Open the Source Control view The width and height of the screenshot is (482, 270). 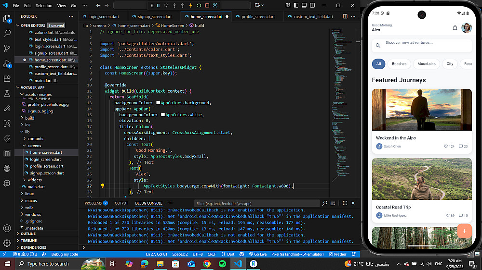7,49
